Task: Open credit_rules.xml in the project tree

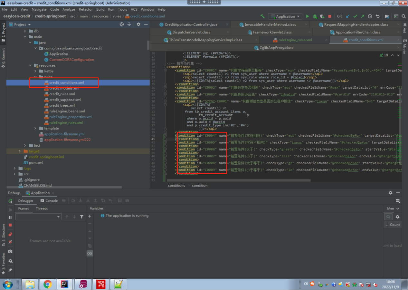Action: click(x=62, y=94)
